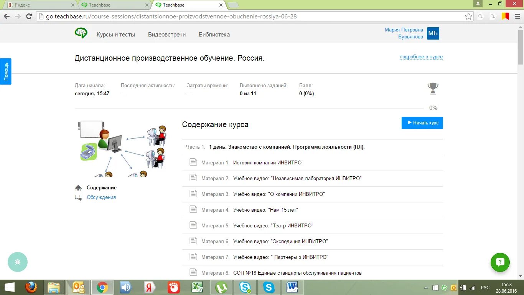Screen dimensions: 524x295
Task: Click the trophy achievement icon
Action: tap(433, 89)
